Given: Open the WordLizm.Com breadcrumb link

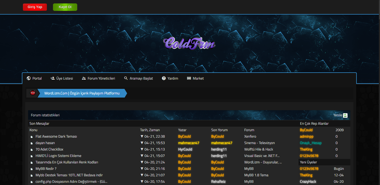Looking at the screenshot, I should (82, 93).
